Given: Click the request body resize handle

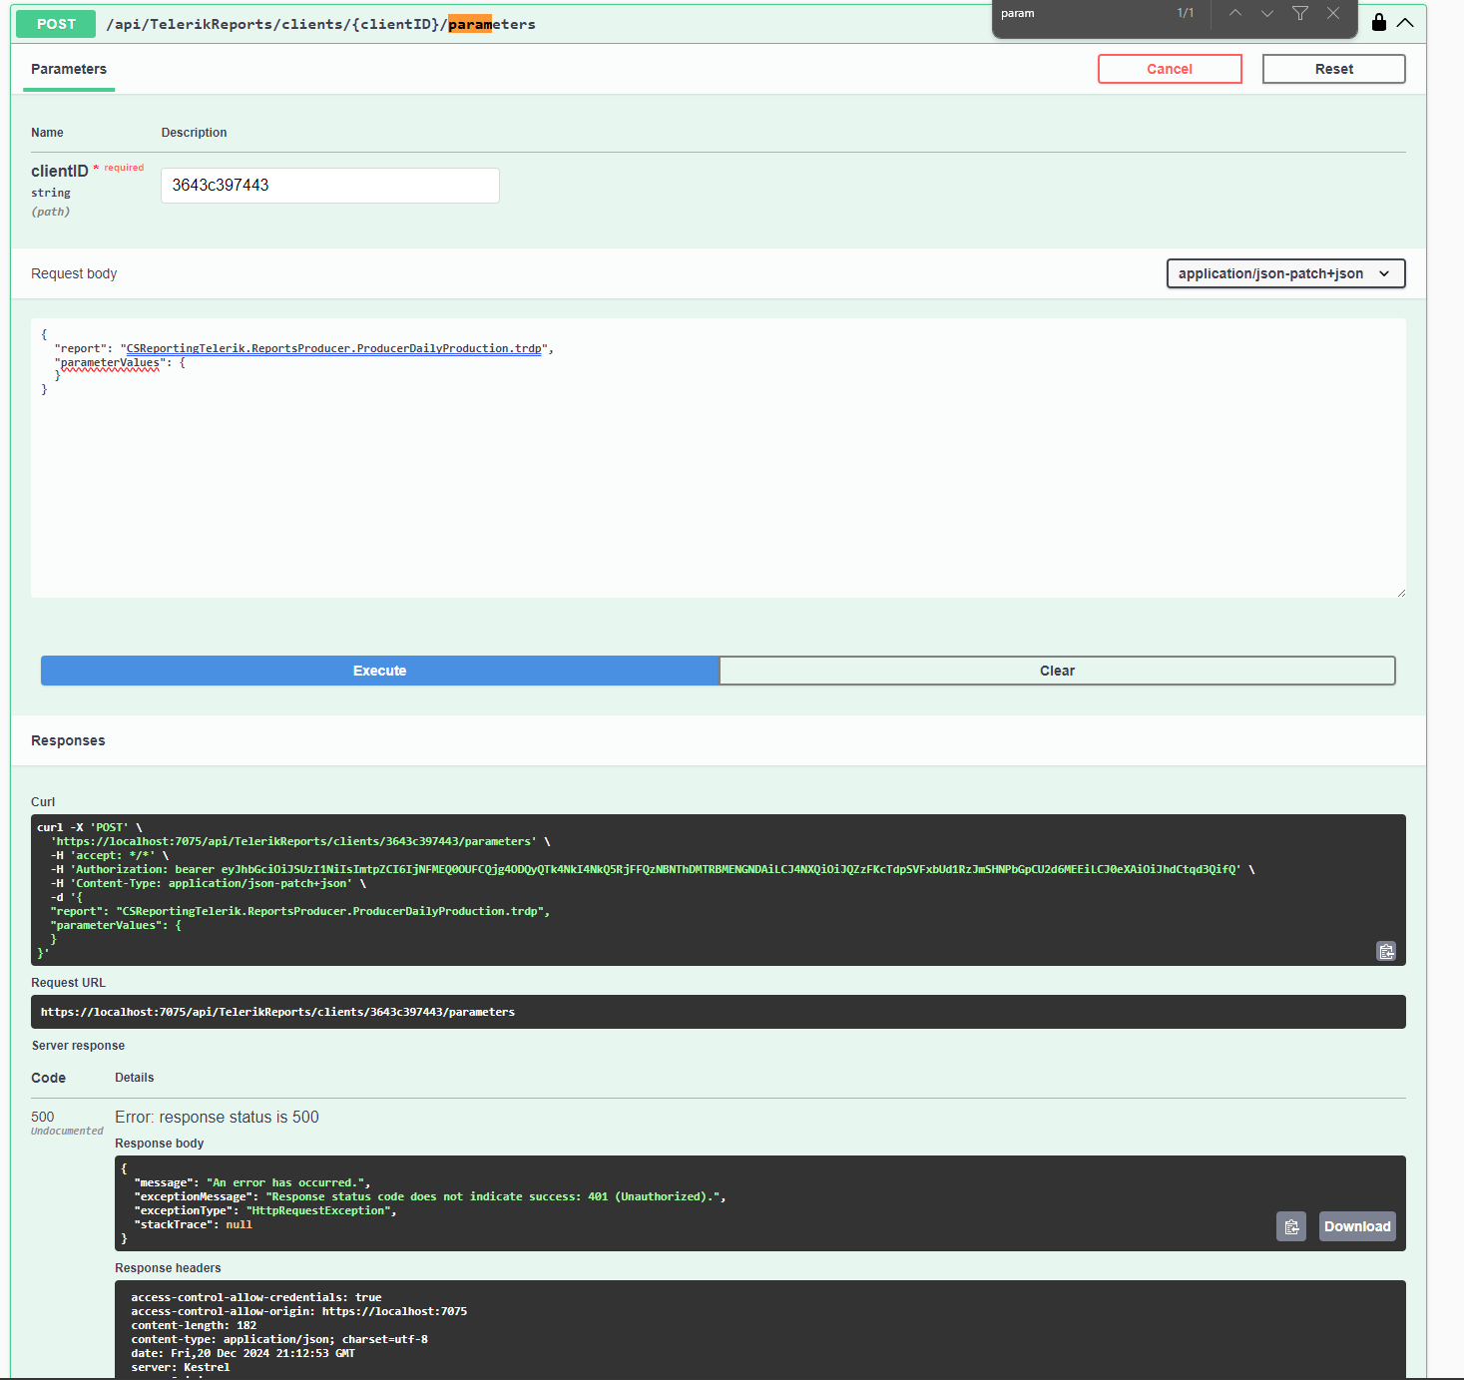Looking at the screenshot, I should [x=1400, y=593].
